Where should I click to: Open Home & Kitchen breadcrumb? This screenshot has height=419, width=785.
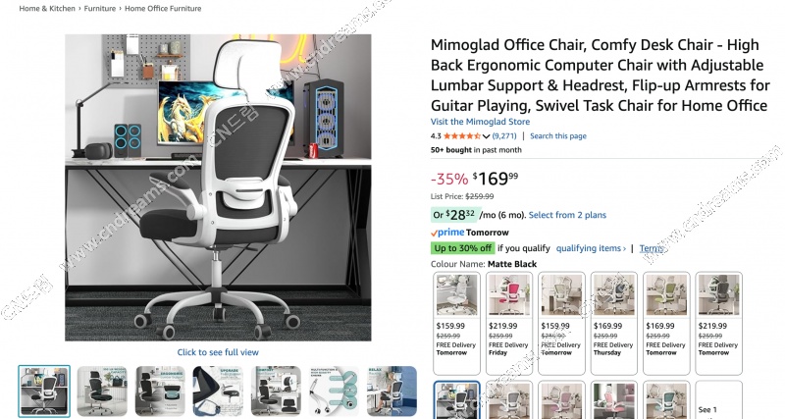pyautogui.click(x=47, y=9)
